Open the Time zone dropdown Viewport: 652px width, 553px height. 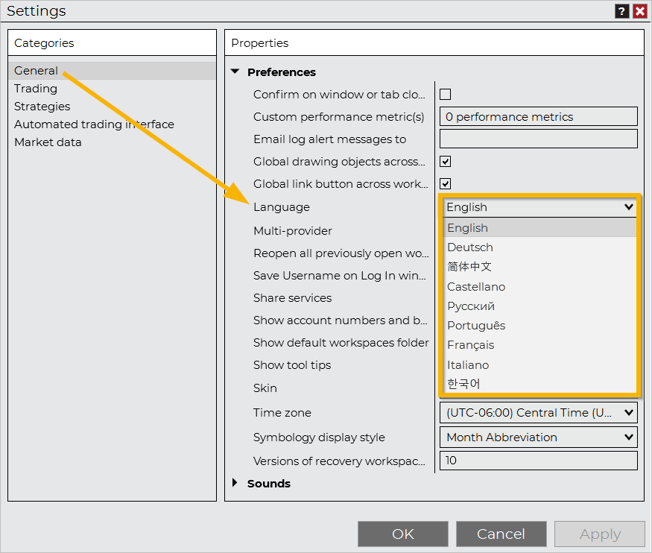pos(539,413)
